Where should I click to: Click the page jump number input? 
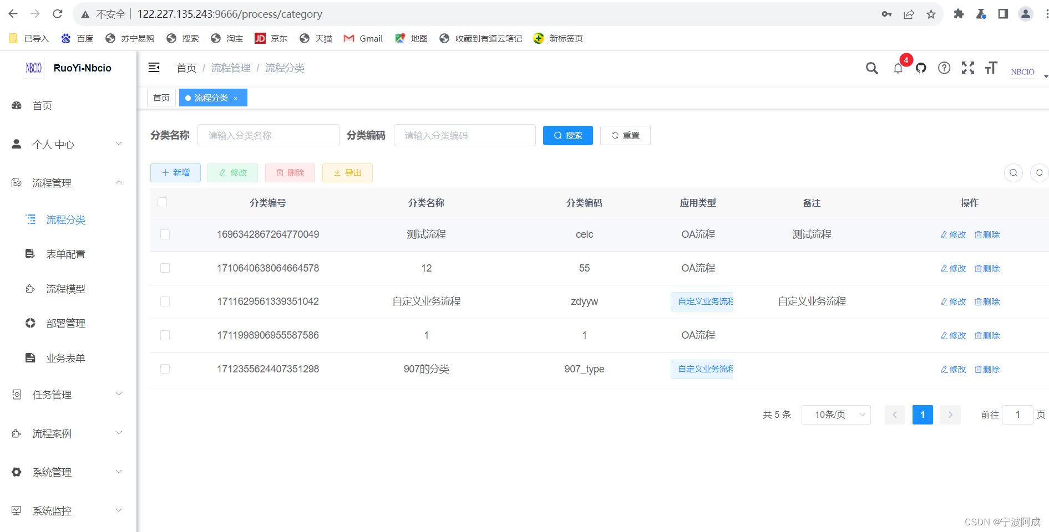(1018, 415)
